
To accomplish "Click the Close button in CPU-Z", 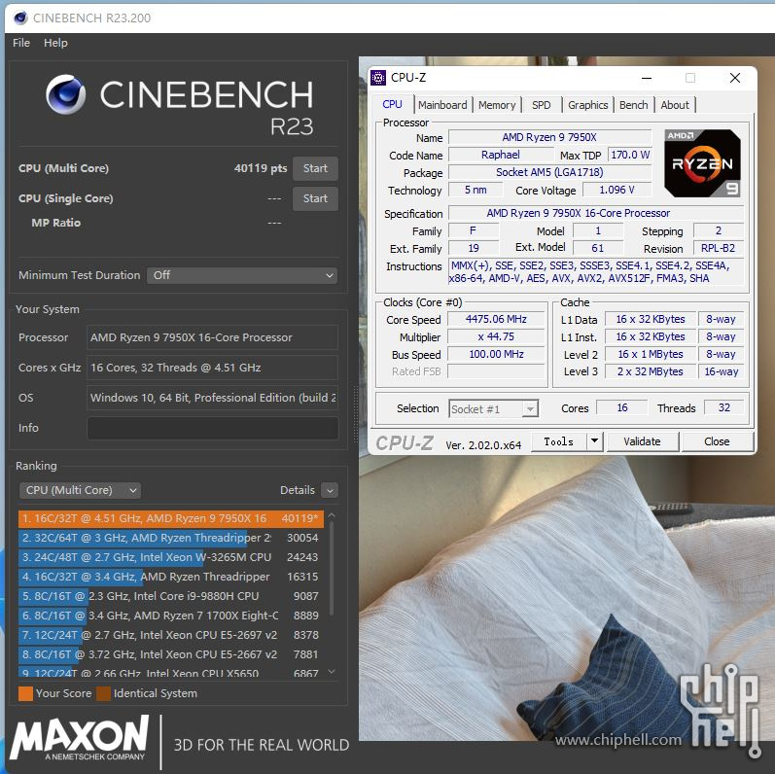I will pos(717,441).
